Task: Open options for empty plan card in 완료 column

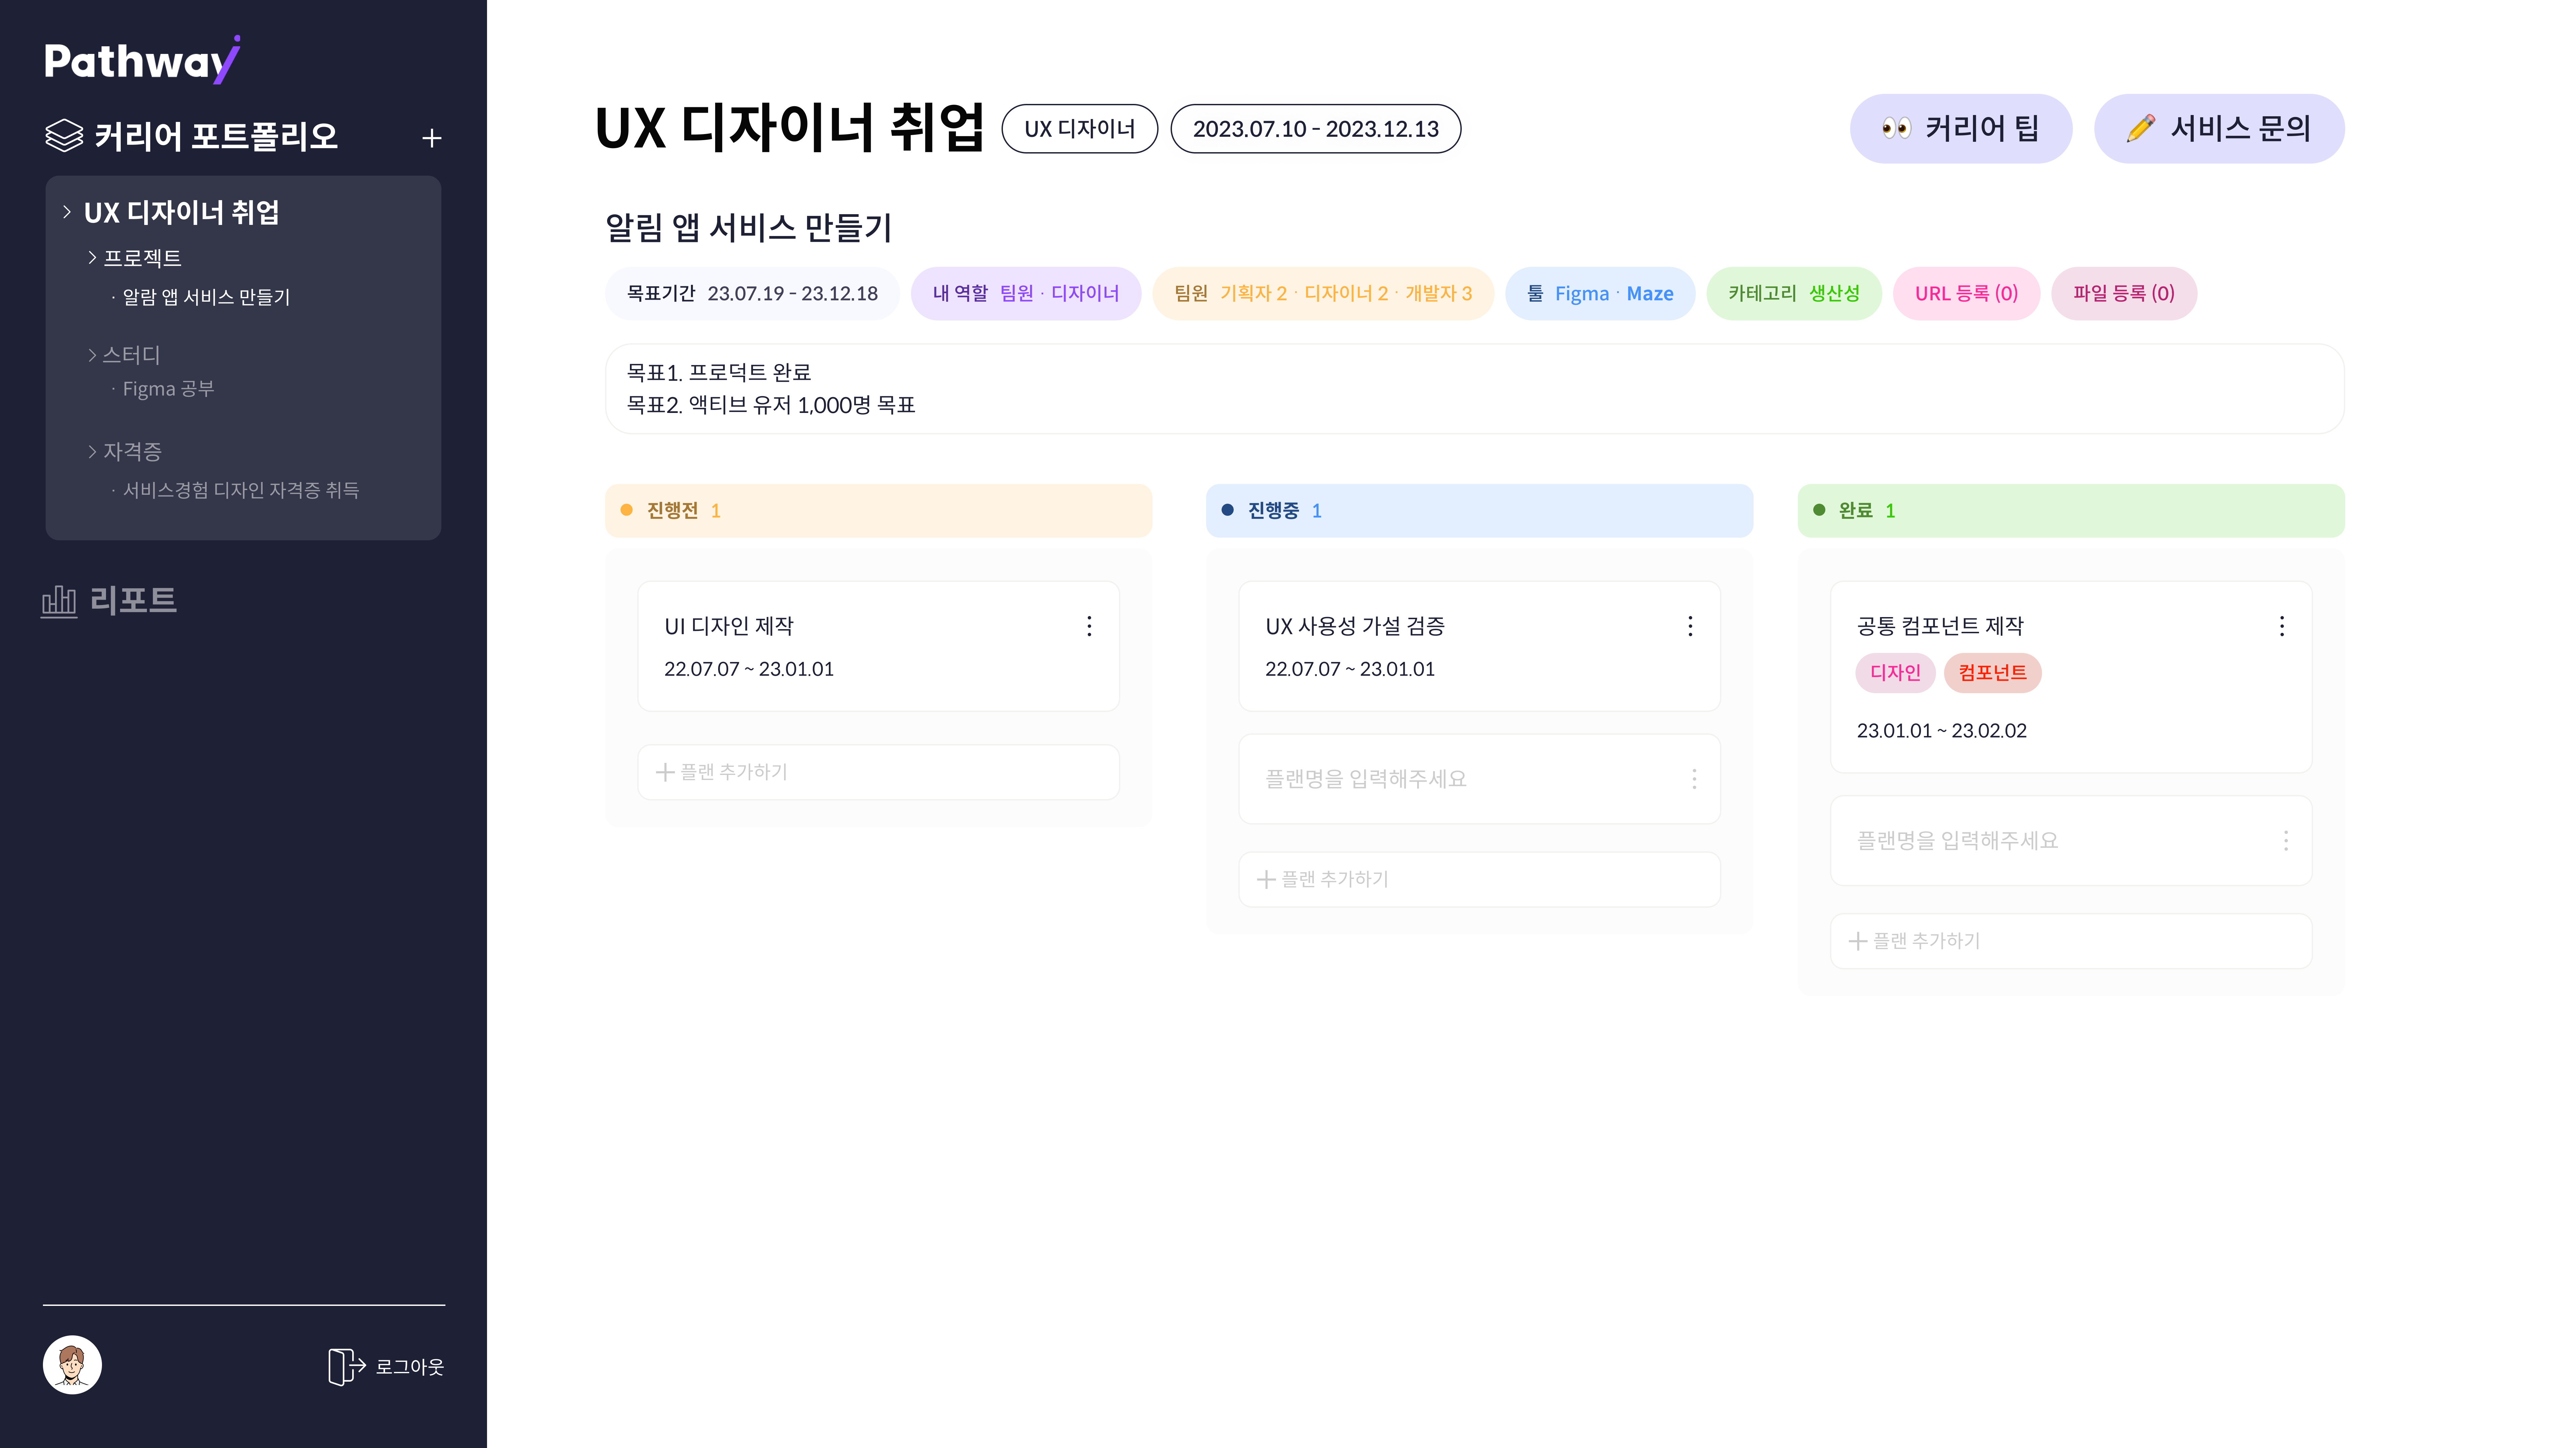Action: (x=2286, y=840)
